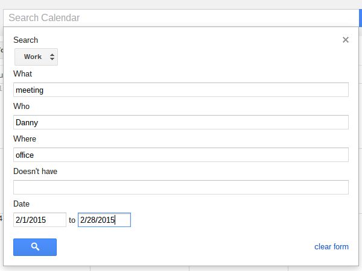This screenshot has height=271, width=362.
Task: Click the Who label
Action: tap(21, 106)
